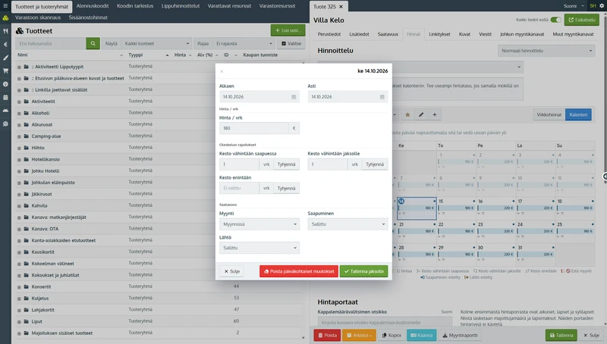The image size is (607, 344).
Task: Open the shopping cart sidebar icon
Action: pos(5,70)
